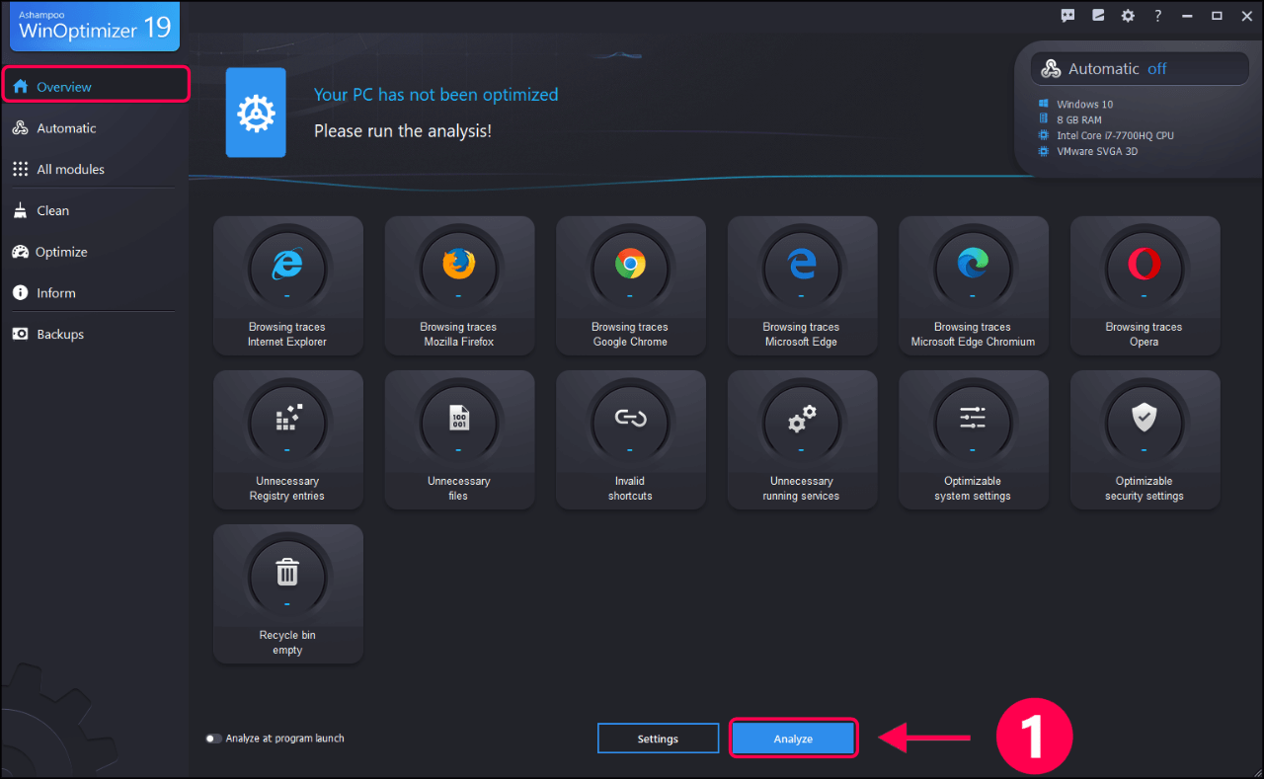Click the 'Please run the analysis!' text
This screenshot has height=779, width=1264.
[x=403, y=130]
